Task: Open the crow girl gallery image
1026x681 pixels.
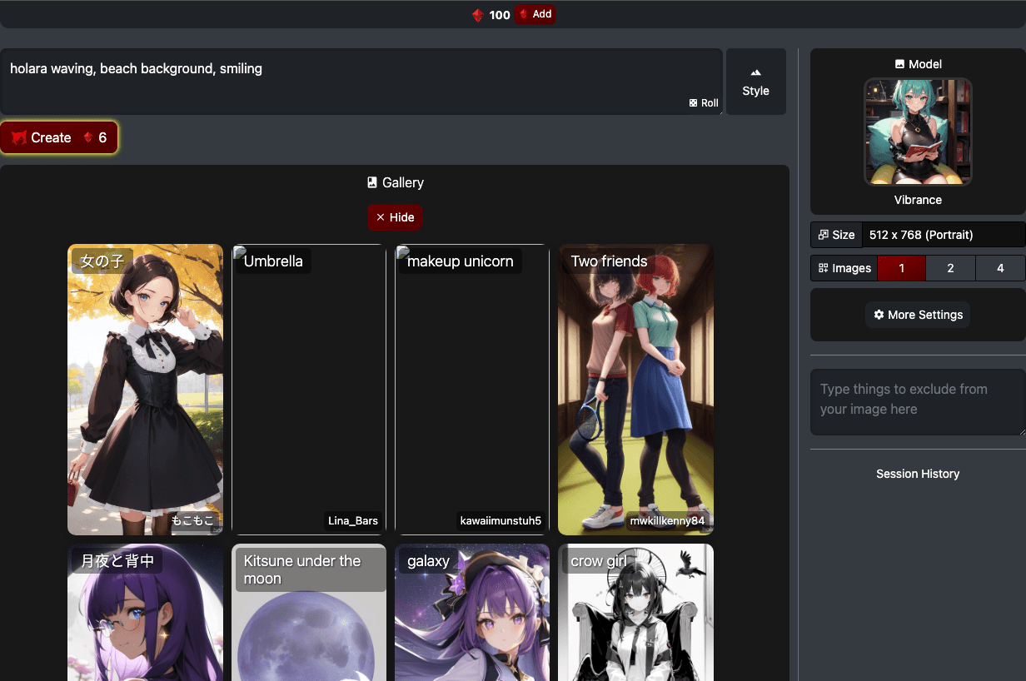Action: pos(636,613)
